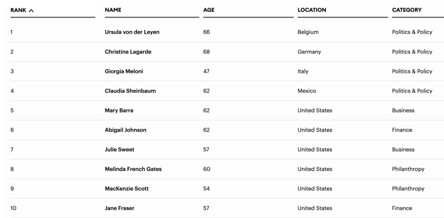Image resolution: width=444 pixels, height=218 pixels.
Task: Sort table by AGE column header
Action: 209,10
